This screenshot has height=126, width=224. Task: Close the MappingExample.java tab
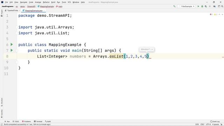click(x=44, y=10)
